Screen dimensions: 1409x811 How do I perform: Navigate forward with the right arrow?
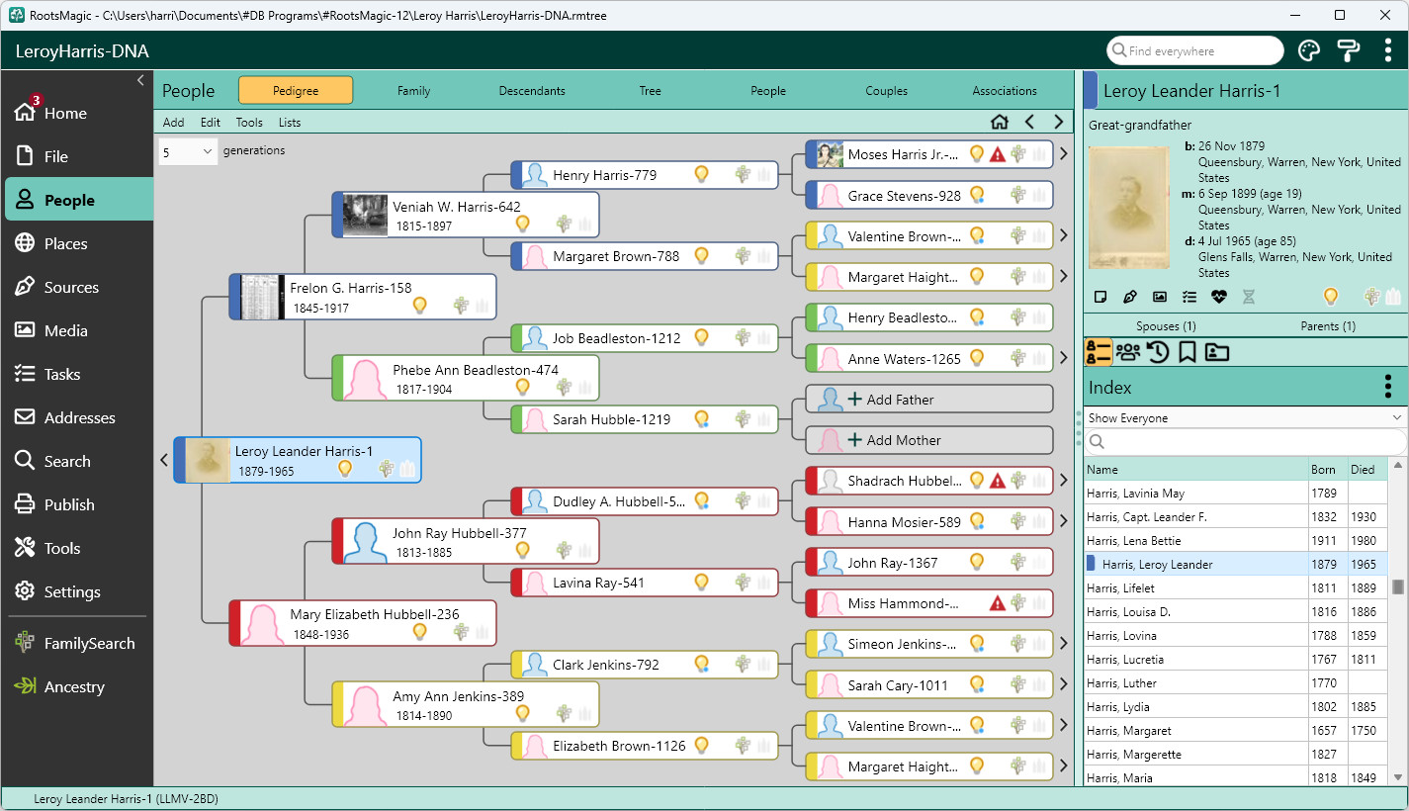click(x=1059, y=122)
